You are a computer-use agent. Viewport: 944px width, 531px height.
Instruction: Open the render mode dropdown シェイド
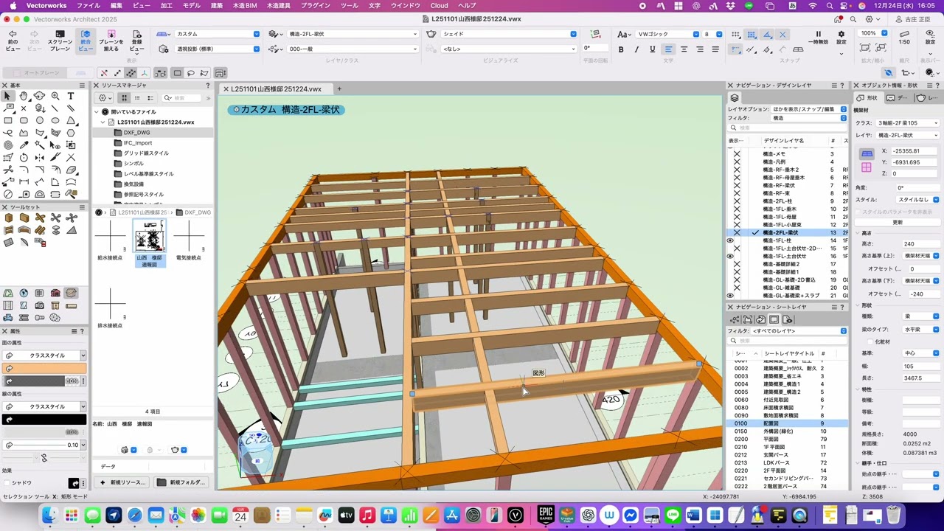[508, 34]
